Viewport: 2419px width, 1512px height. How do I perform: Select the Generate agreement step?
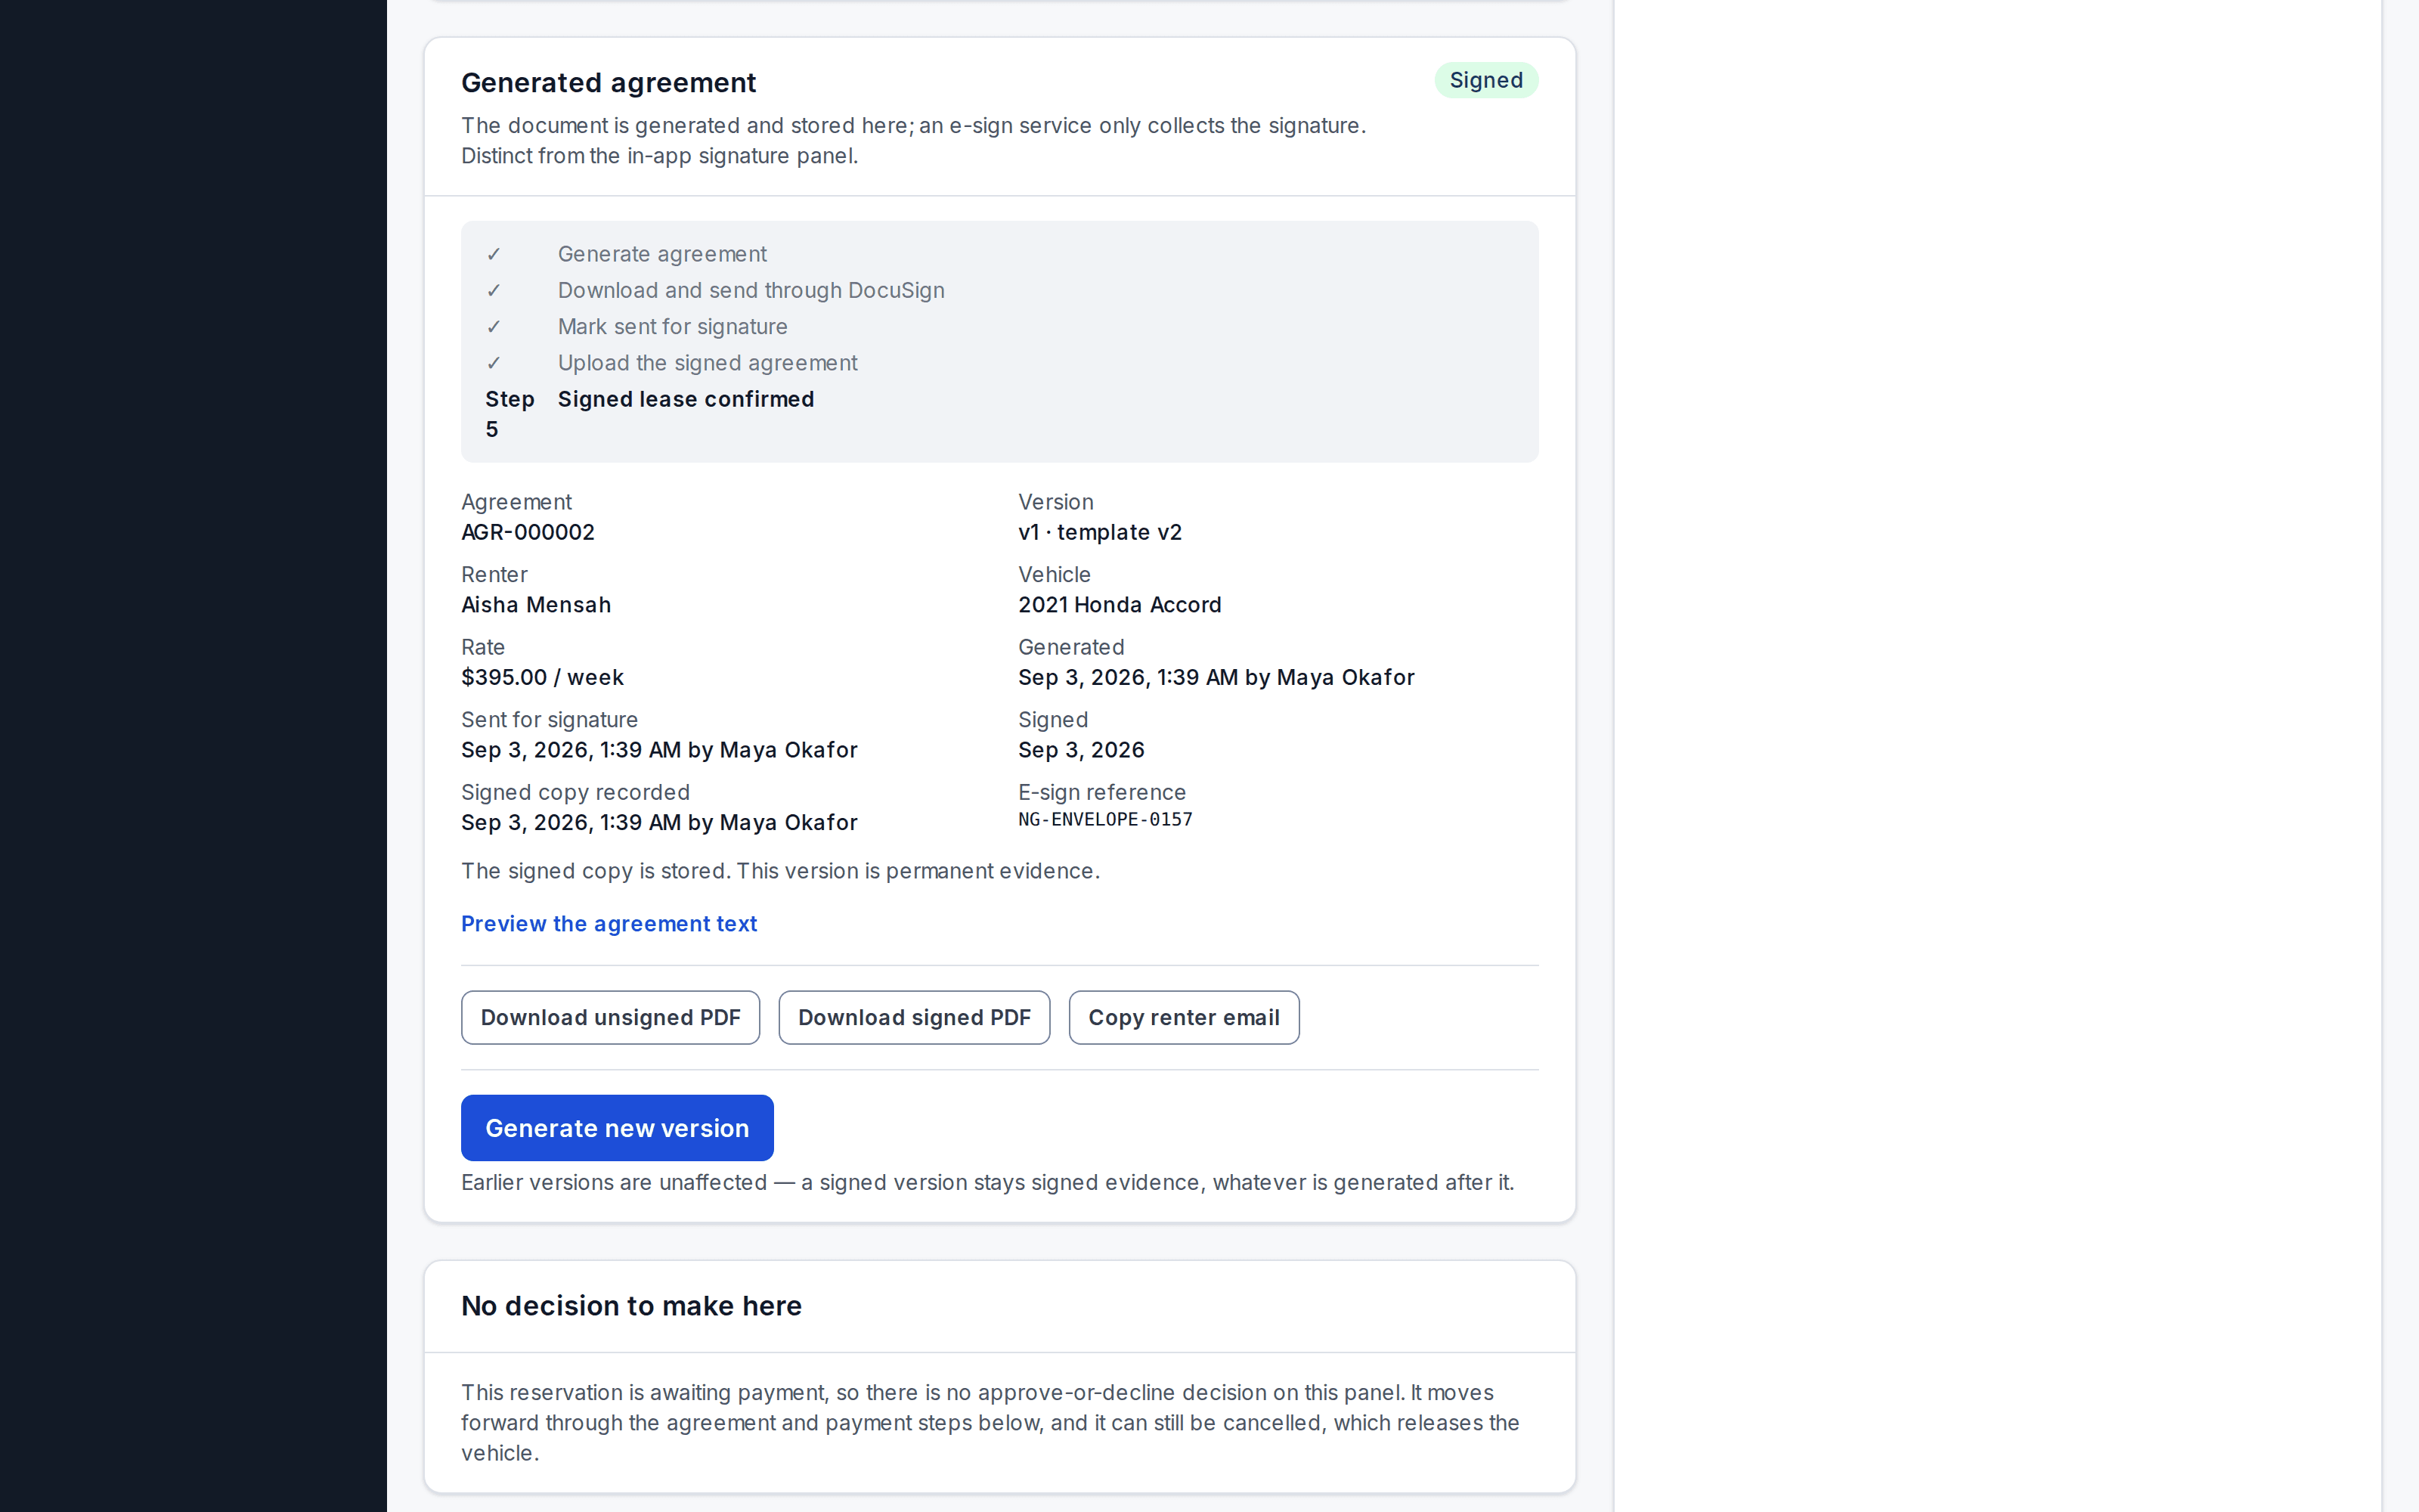pyautogui.click(x=661, y=254)
